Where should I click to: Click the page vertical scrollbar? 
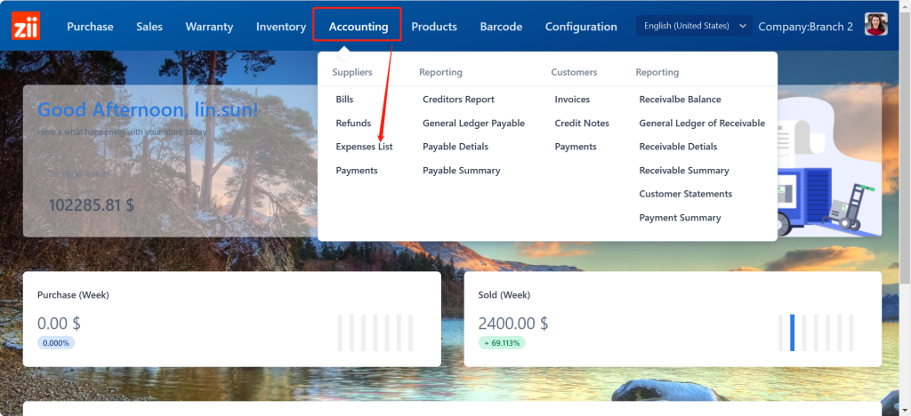[x=905, y=178]
